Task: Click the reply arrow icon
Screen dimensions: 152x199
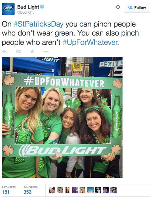Action: point(5,51)
